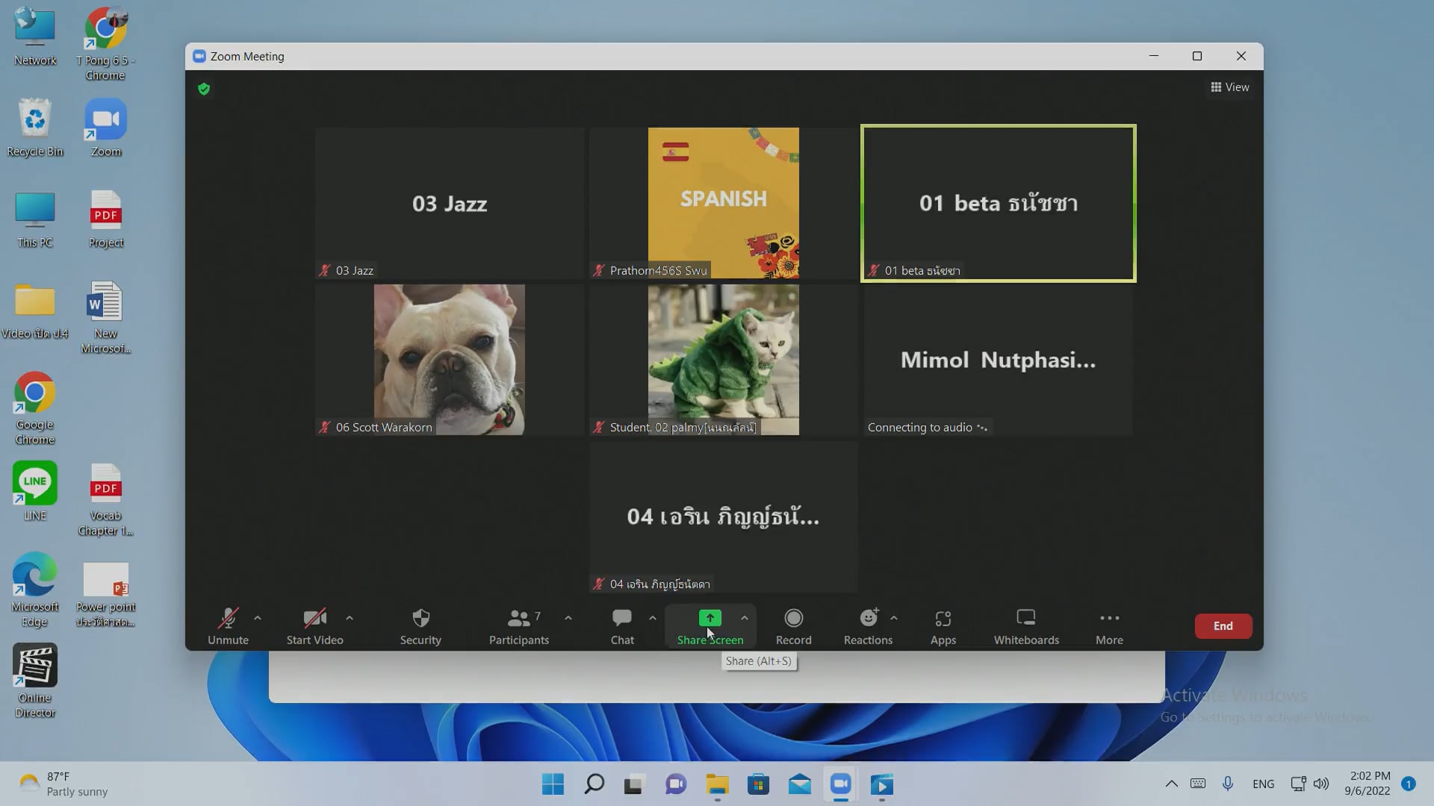Expand chat options arrow beside Chat

pos(653,618)
